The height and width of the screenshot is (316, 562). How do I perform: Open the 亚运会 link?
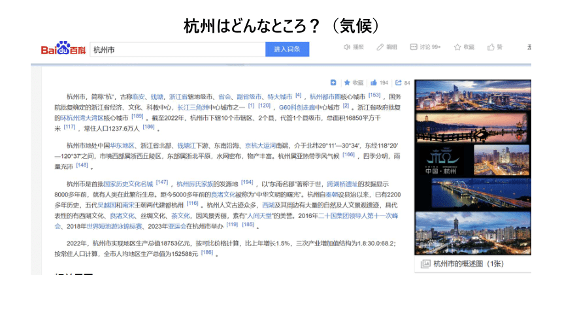[177, 227]
